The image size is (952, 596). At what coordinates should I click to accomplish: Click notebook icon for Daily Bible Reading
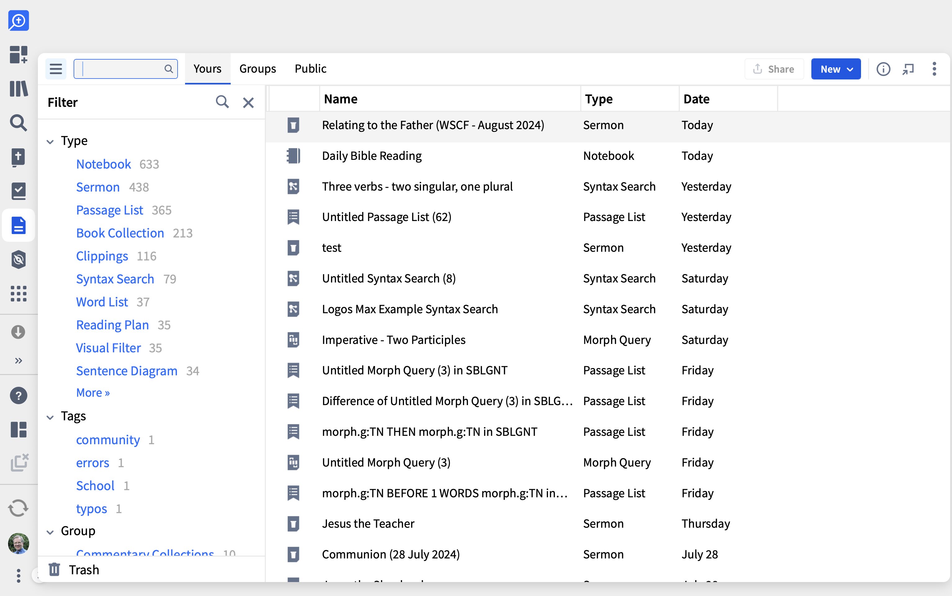click(x=293, y=156)
